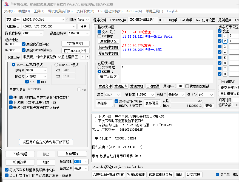Image resolution: width=239 pixels, height=182 pixels.
Task: Click 发送用户自定义命令并开始下载 button
Action: [46, 142]
